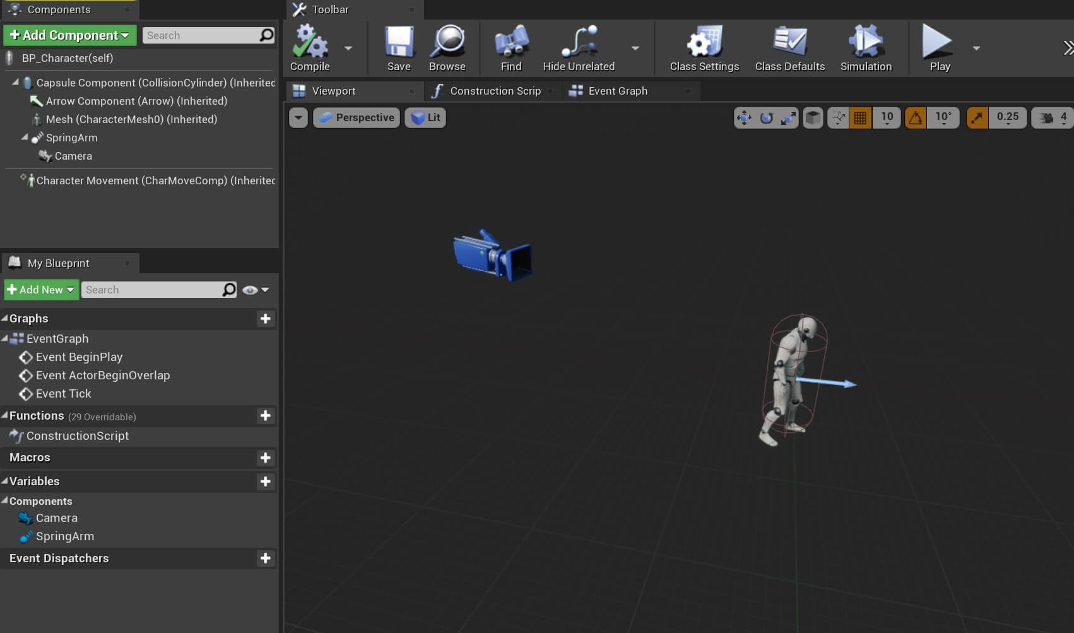This screenshot has width=1074, height=633.
Task: Open rotation snap value 10°
Action: tap(943, 117)
